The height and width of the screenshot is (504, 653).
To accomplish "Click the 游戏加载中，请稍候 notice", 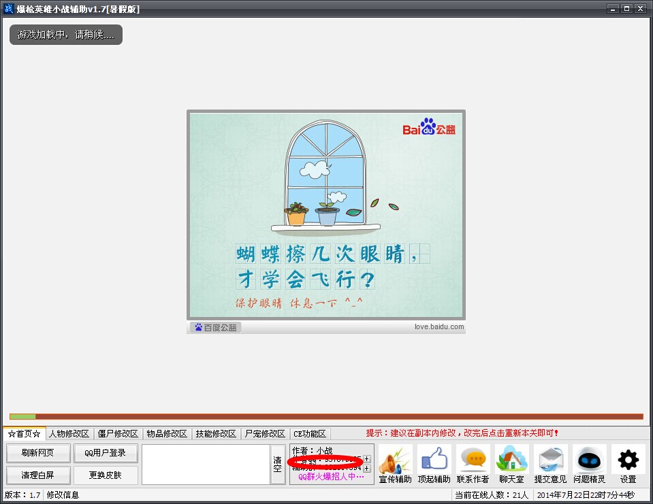I will (66, 35).
